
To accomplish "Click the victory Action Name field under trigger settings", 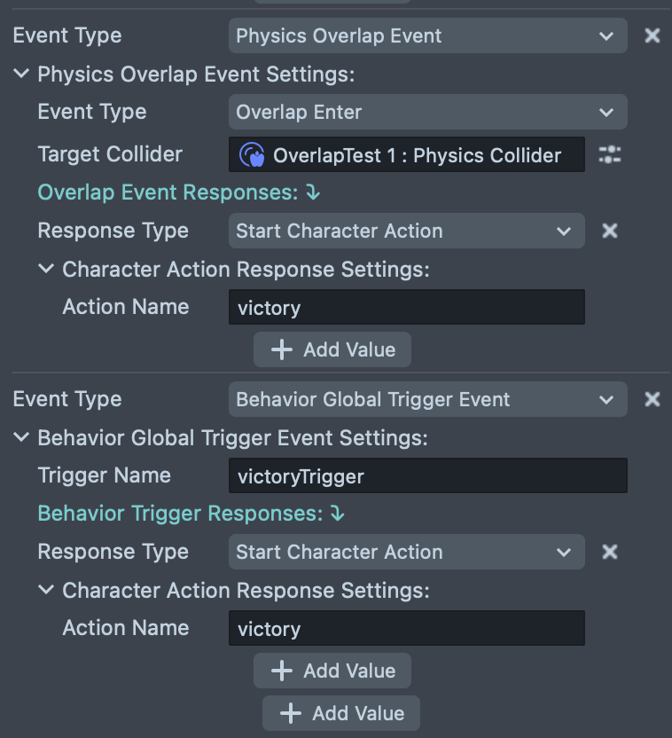I will tap(406, 628).
